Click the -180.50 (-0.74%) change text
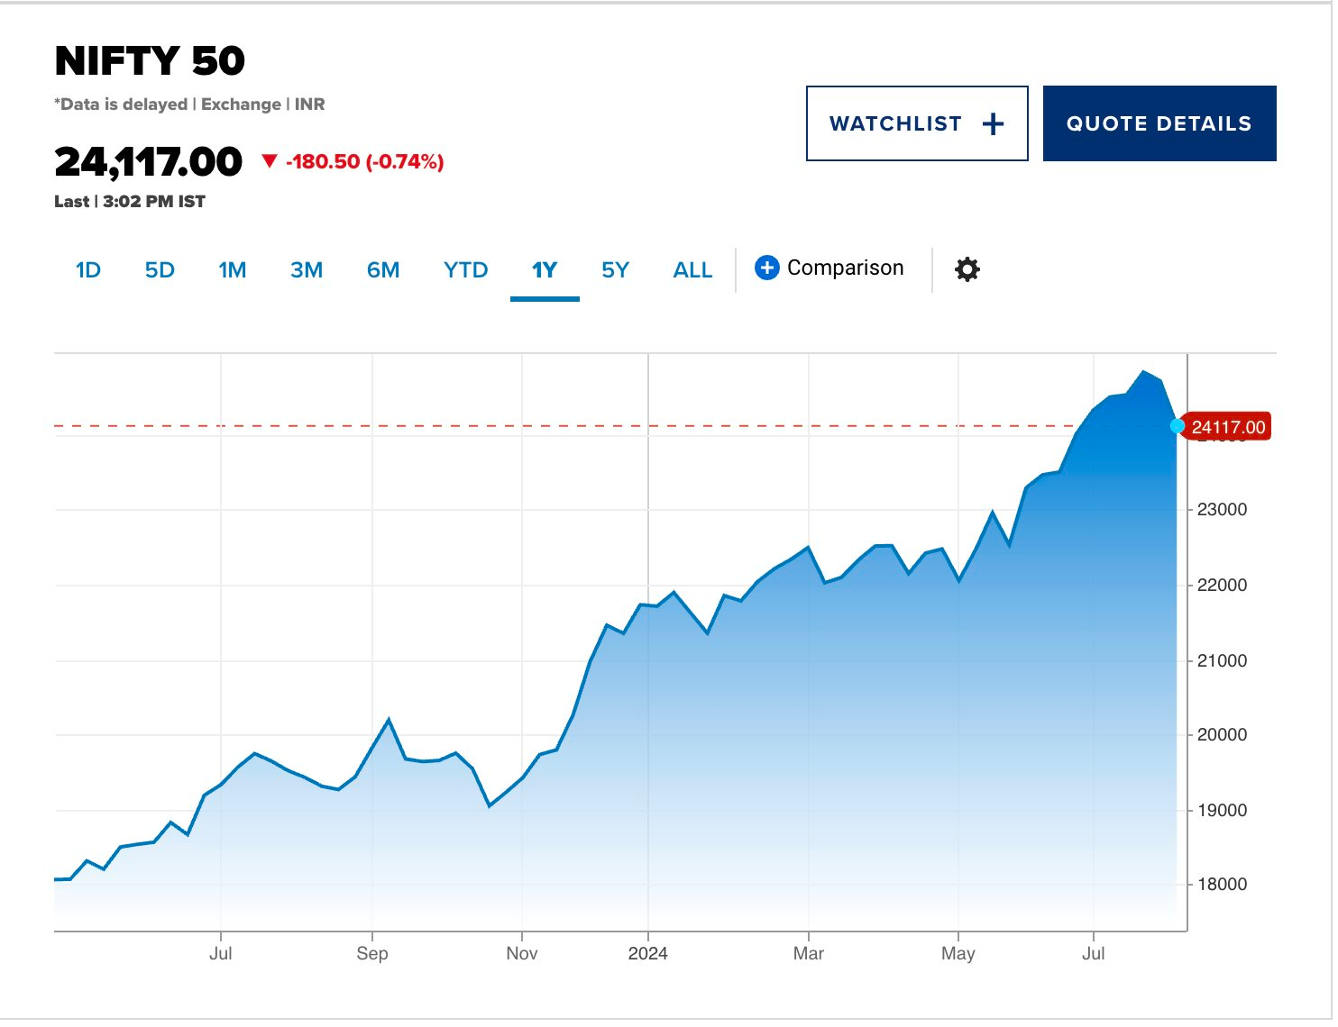The height and width of the screenshot is (1027, 1338). (x=364, y=162)
